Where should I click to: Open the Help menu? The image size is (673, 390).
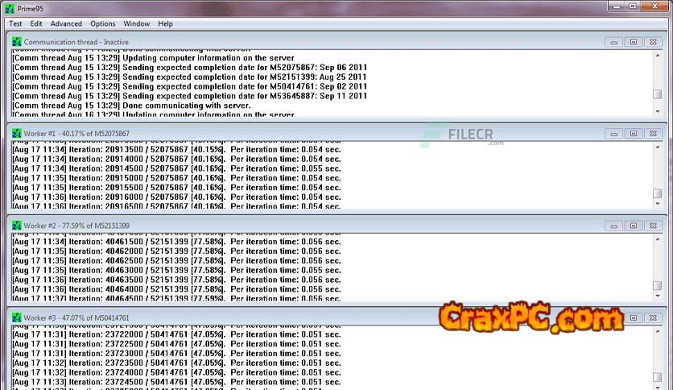[165, 23]
